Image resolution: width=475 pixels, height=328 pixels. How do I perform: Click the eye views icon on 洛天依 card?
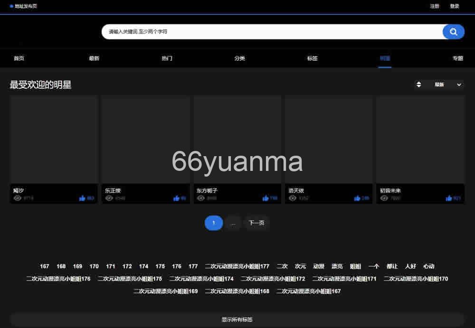coord(293,198)
